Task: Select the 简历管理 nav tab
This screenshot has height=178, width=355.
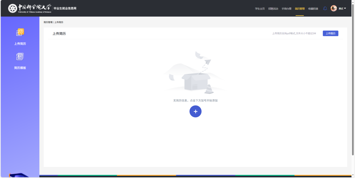Action: click(x=300, y=9)
